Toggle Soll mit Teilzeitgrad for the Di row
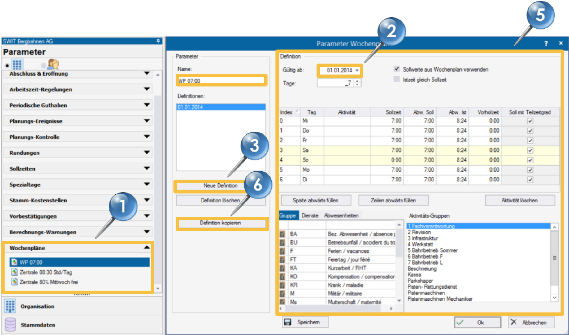The image size is (569, 335). coord(530,180)
